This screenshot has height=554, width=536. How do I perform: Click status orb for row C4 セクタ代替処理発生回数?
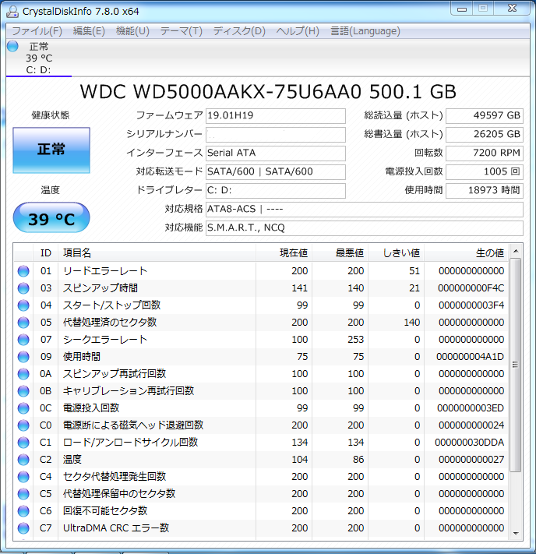[x=23, y=477]
